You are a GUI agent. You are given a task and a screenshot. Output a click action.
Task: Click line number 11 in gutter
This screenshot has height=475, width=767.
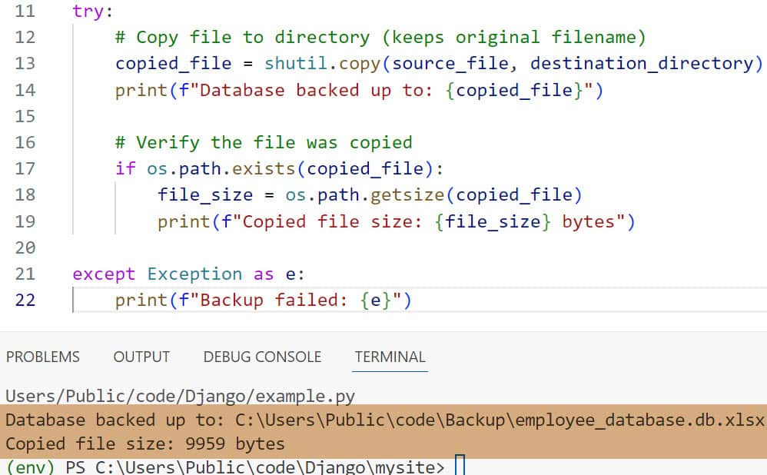coord(25,12)
